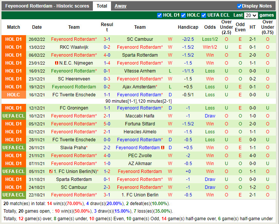This screenshot has height=224, width=279.
Task: Switch to the Away tab
Action: pos(120,6)
